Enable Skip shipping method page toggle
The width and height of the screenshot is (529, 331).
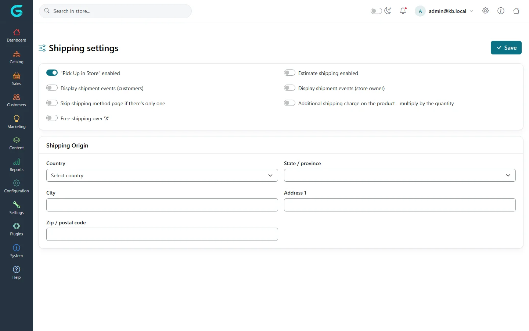[x=52, y=103]
